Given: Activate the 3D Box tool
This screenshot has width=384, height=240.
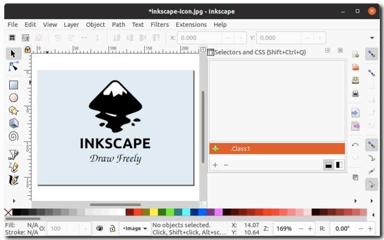Looking at the screenshot, I should pyautogui.click(x=14, y=123).
